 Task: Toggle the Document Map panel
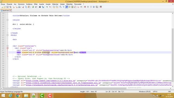(72, 7)
